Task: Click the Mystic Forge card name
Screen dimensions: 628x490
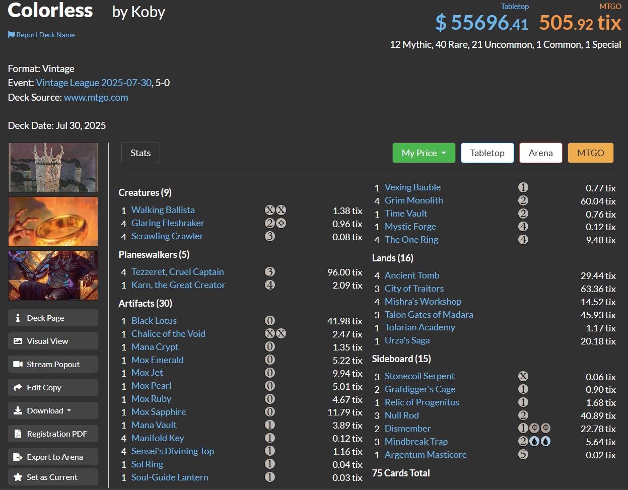Action: pyautogui.click(x=410, y=227)
